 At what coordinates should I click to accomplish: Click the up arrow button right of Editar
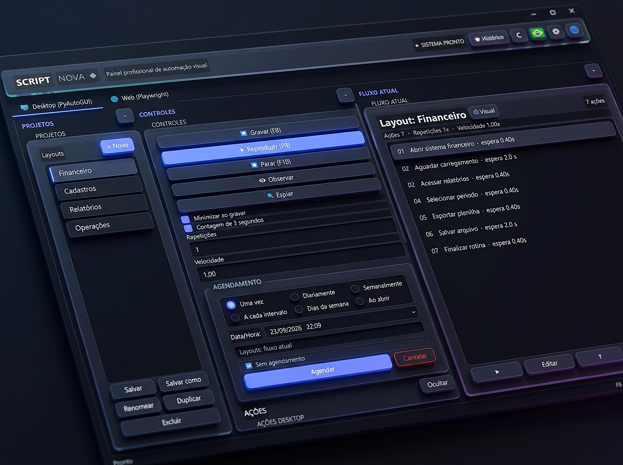[x=599, y=357]
